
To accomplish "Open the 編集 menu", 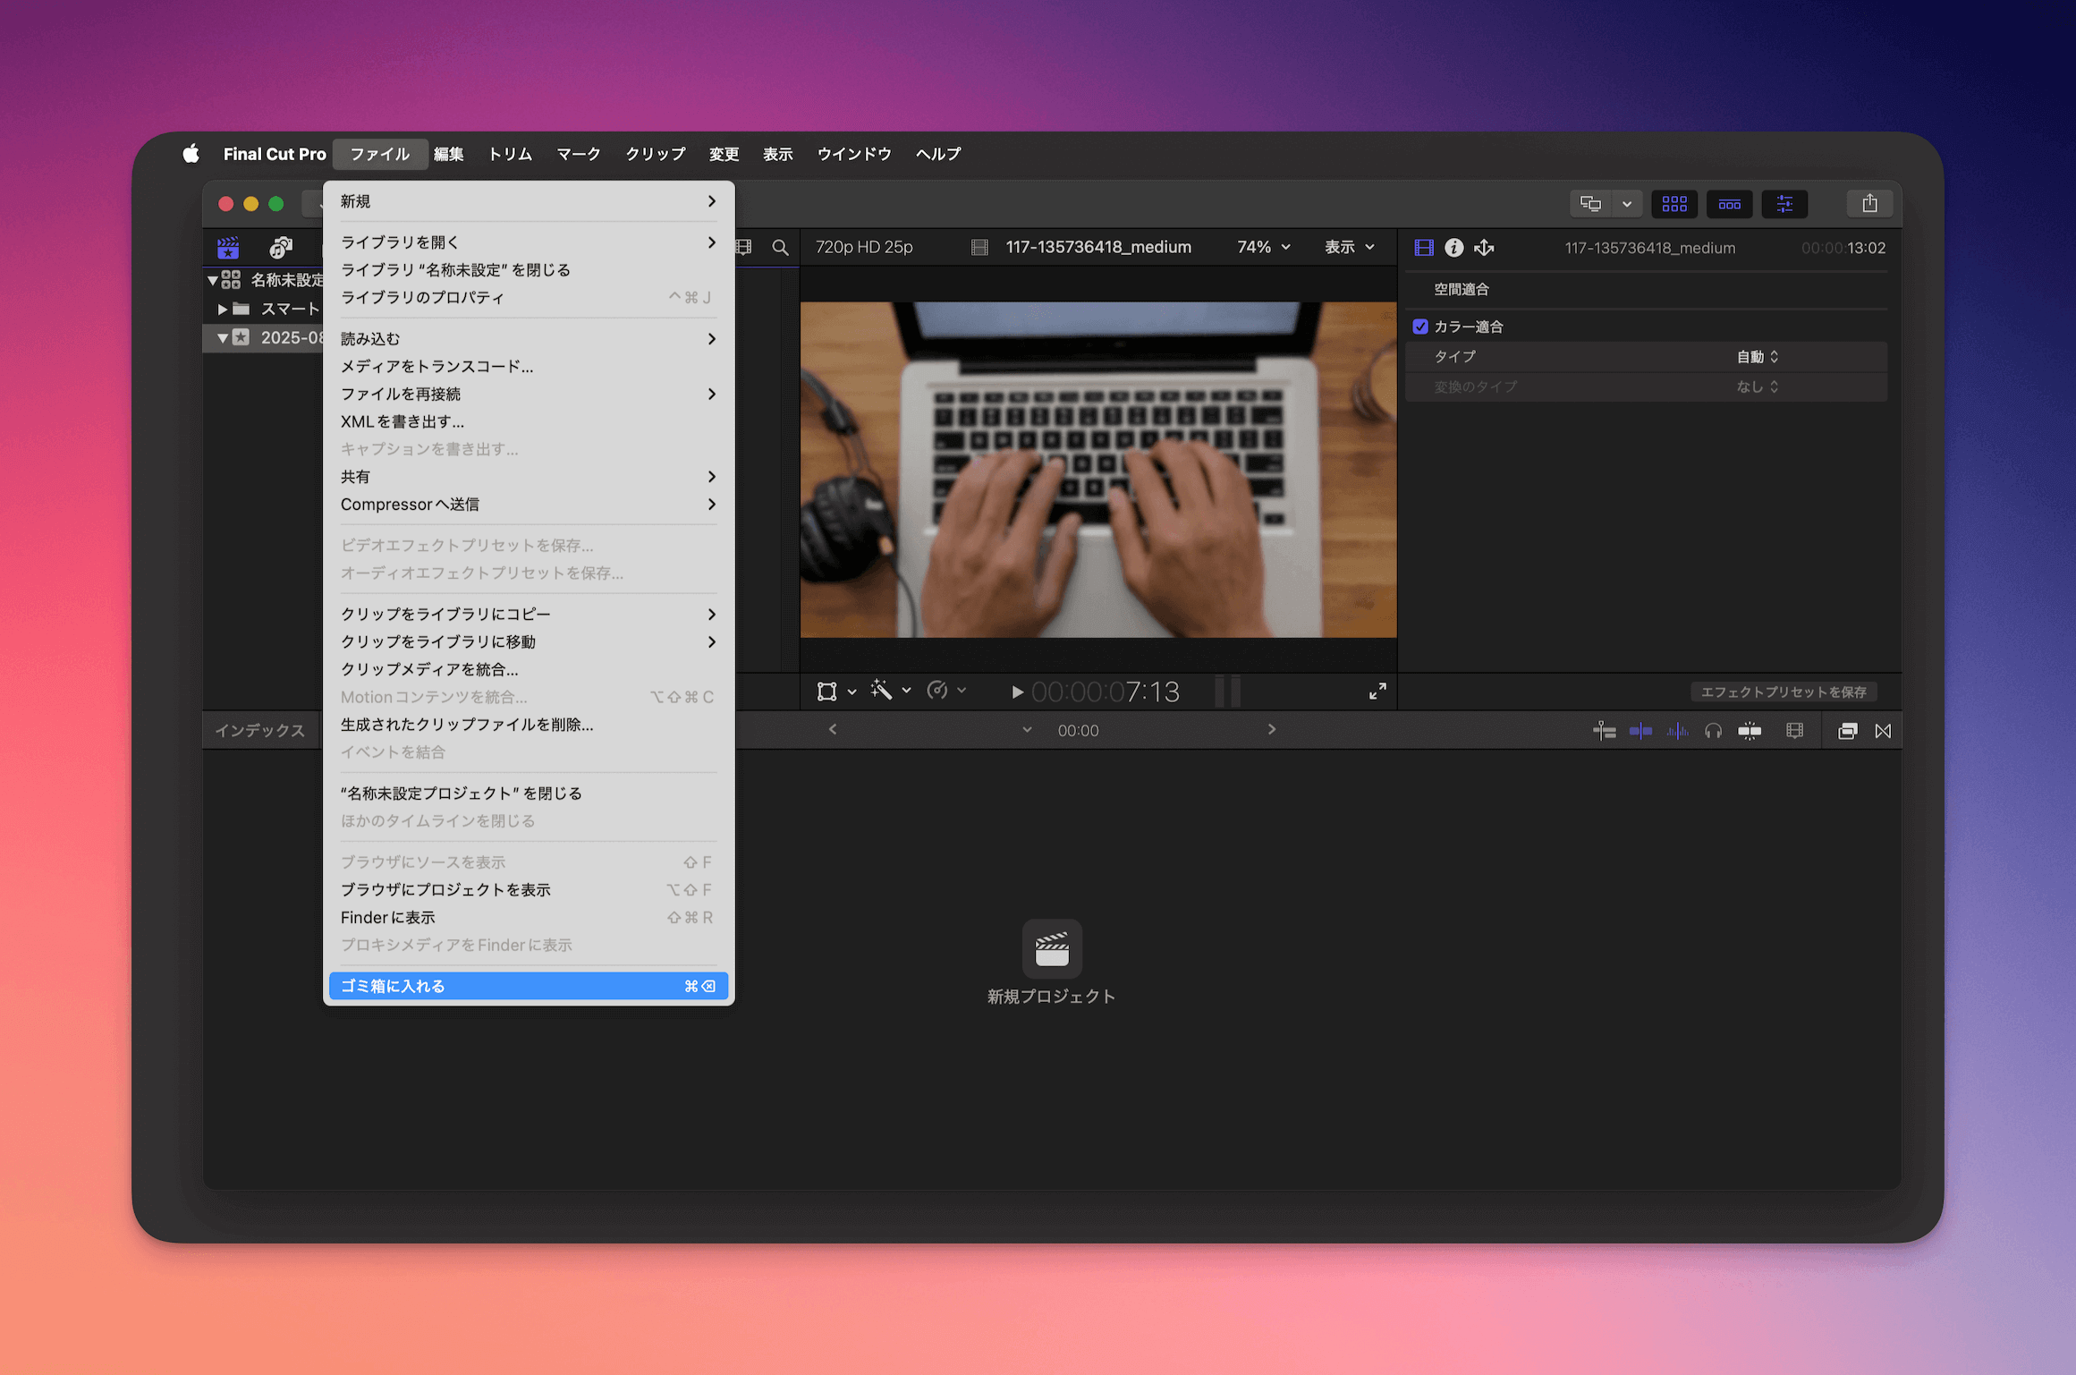I will 449,154.
